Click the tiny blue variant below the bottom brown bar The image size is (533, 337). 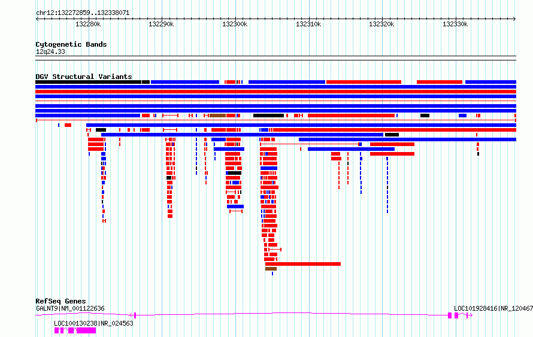click(272, 274)
